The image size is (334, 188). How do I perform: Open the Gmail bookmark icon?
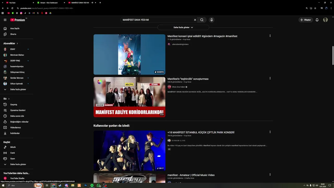34,13
